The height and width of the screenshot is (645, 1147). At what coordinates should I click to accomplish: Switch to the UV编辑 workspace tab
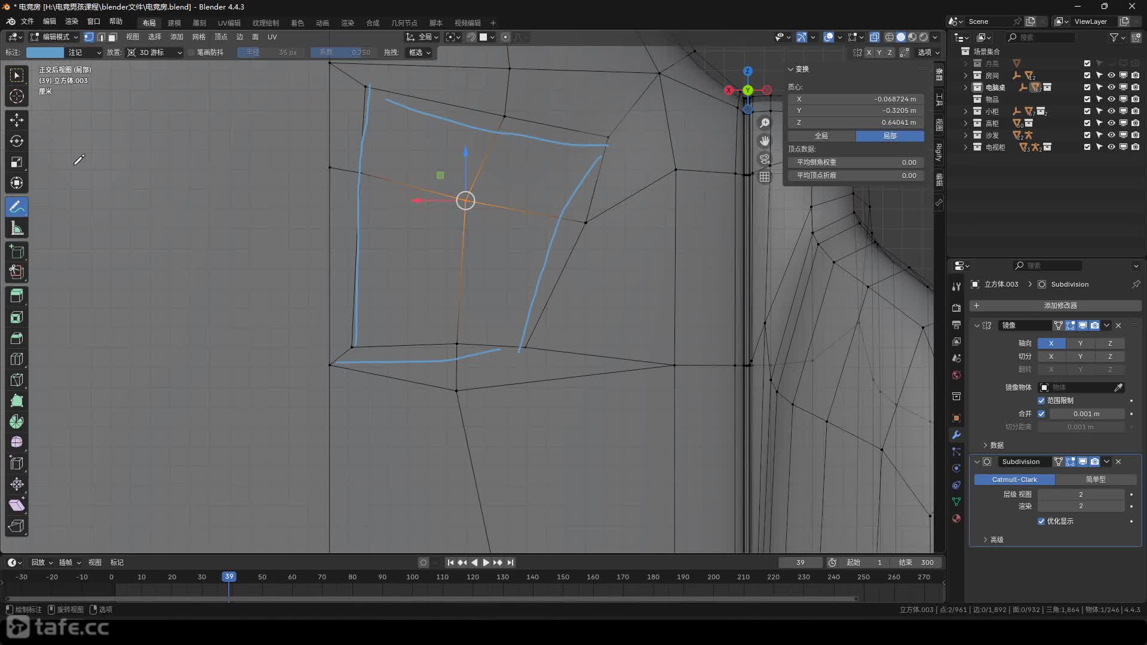[229, 23]
